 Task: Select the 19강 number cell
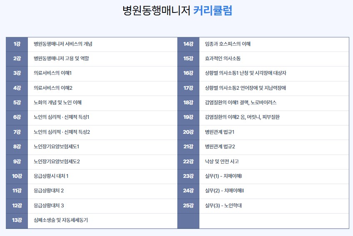pyautogui.click(x=188, y=117)
